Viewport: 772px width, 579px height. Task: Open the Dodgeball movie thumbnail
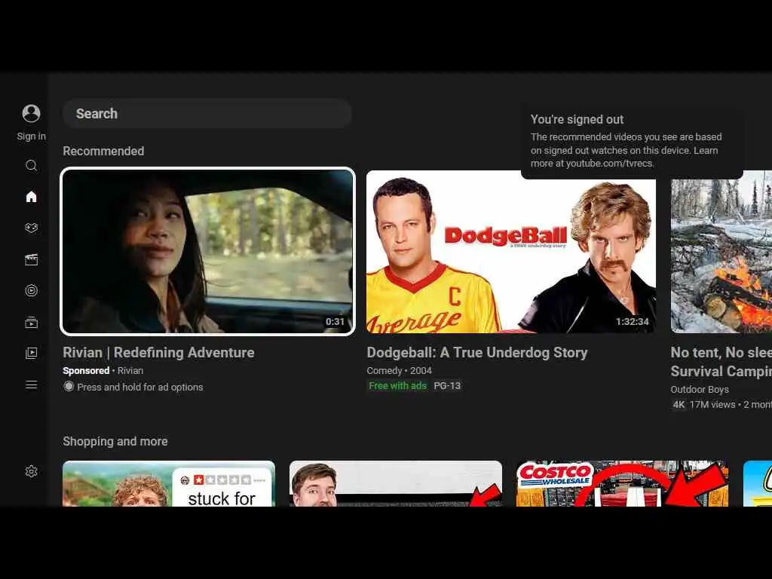(x=511, y=252)
